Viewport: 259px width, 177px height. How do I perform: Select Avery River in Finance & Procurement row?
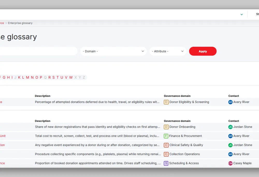241,136
